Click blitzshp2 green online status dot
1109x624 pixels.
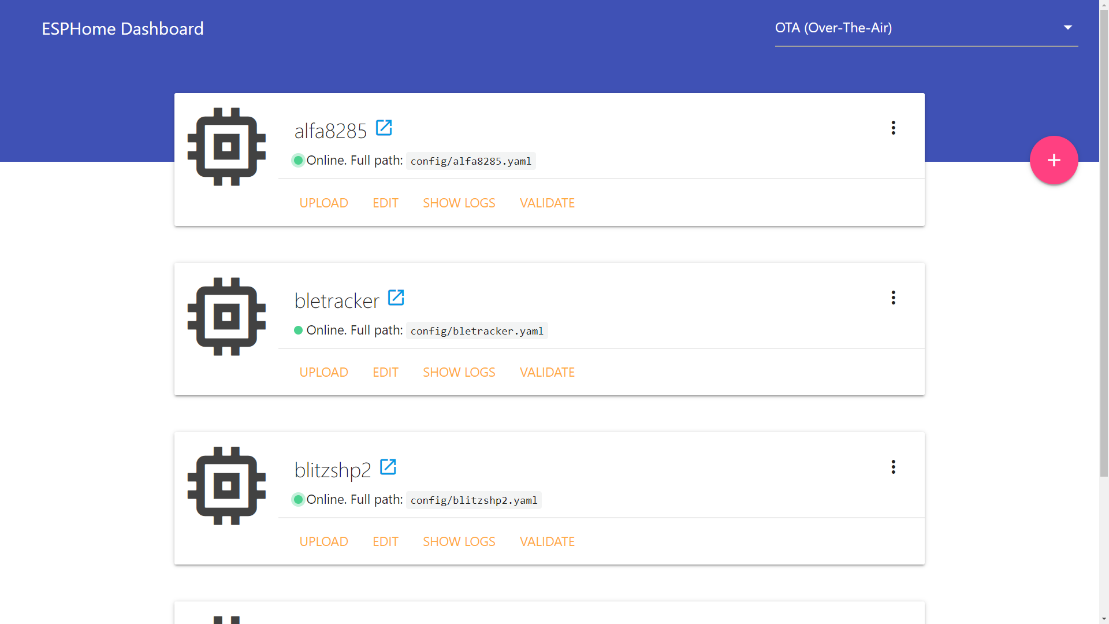[x=298, y=500]
